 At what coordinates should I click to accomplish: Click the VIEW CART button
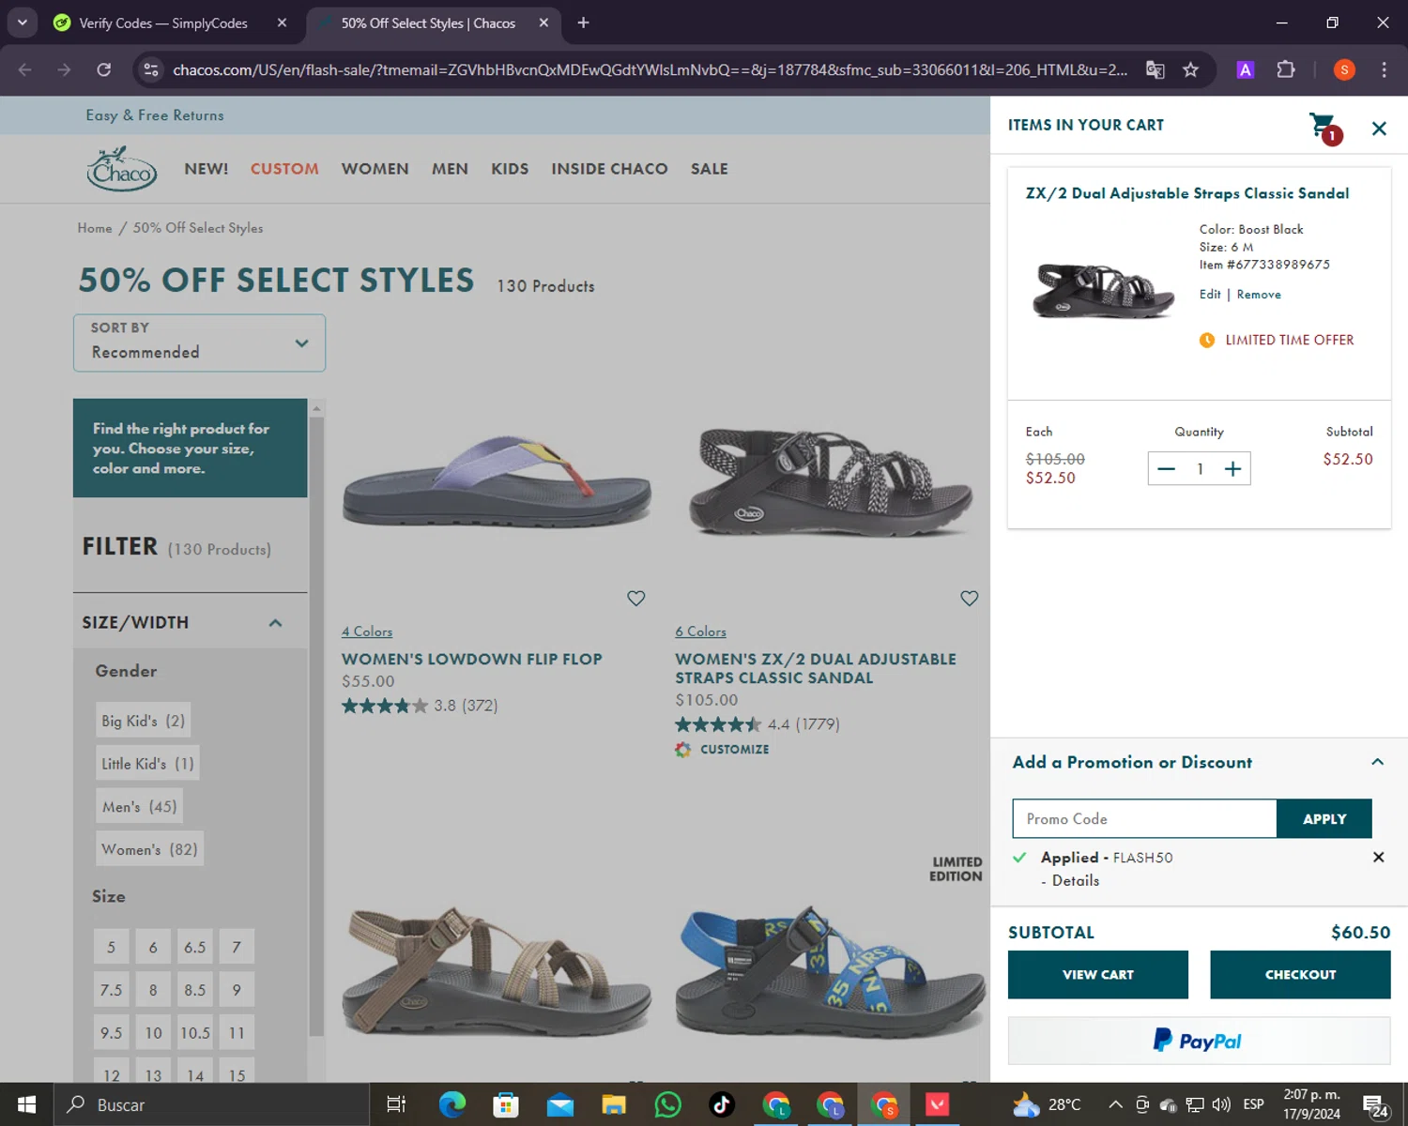1098,975
